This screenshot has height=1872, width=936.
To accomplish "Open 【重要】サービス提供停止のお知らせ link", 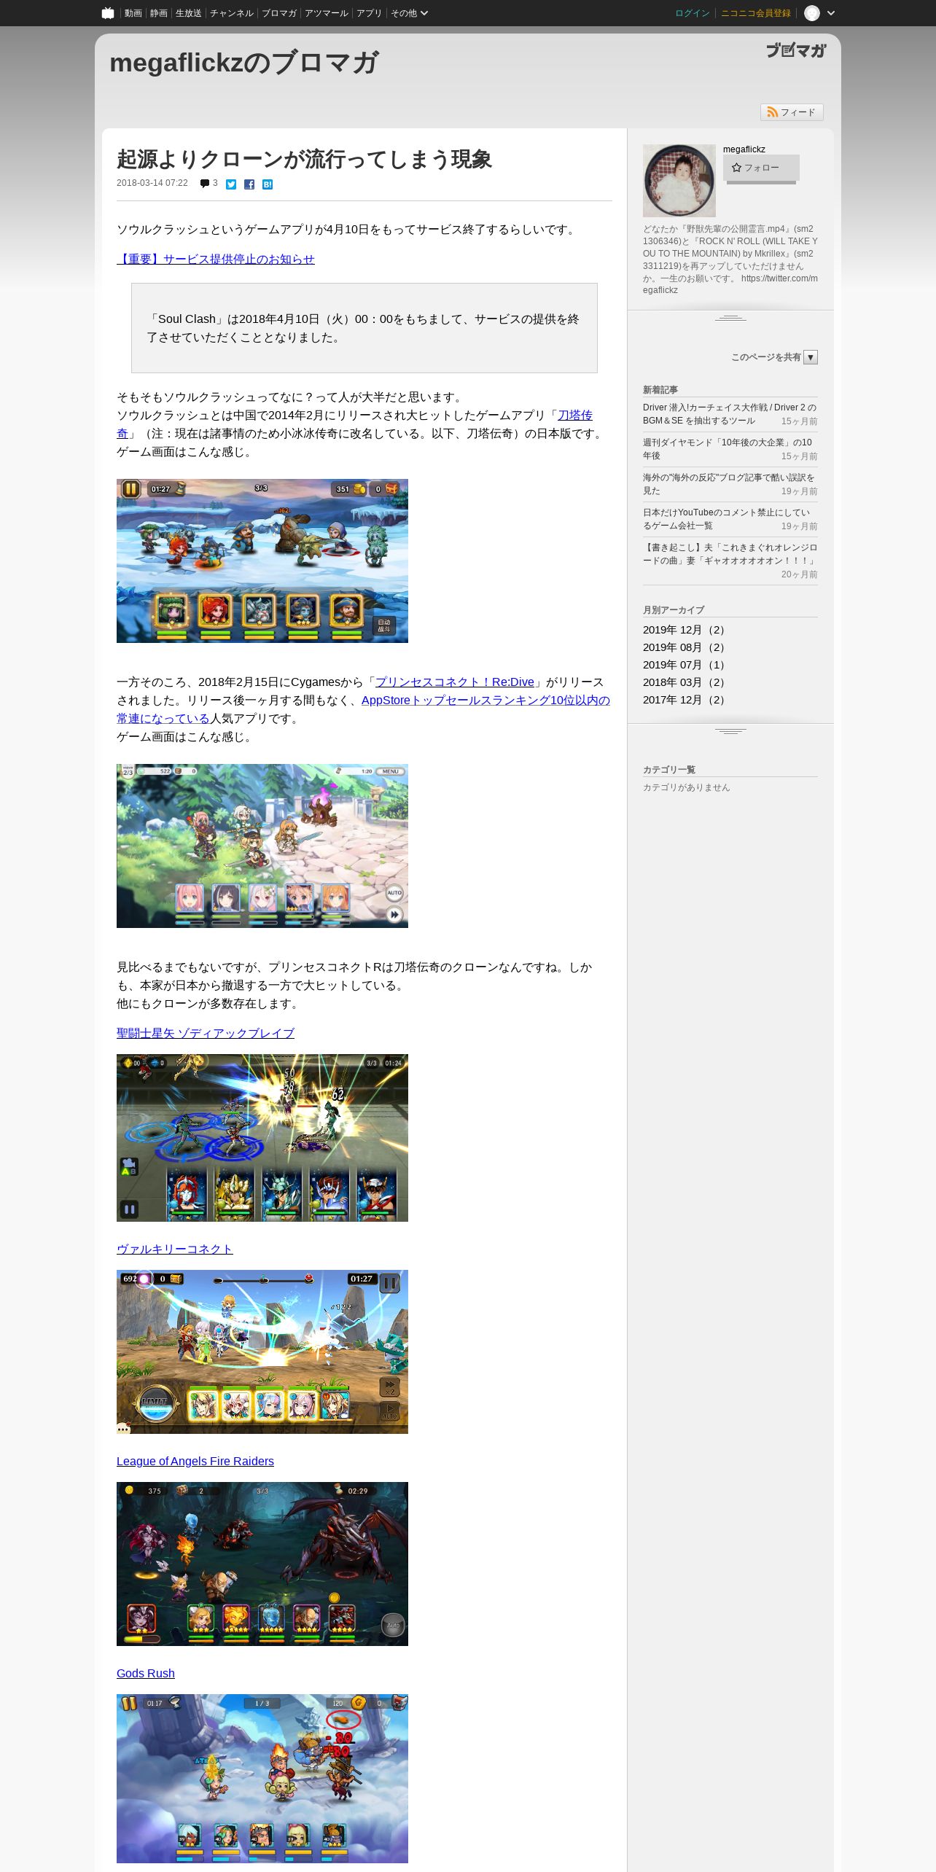I will pyautogui.click(x=216, y=260).
